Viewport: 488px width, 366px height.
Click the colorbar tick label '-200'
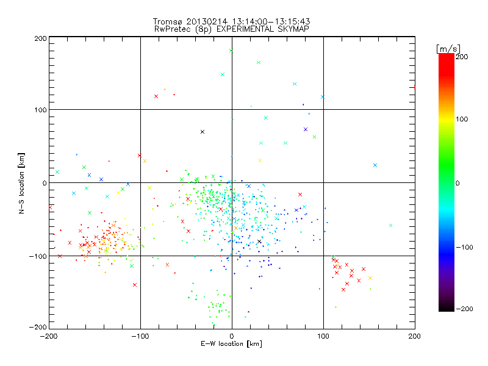pos(464,309)
